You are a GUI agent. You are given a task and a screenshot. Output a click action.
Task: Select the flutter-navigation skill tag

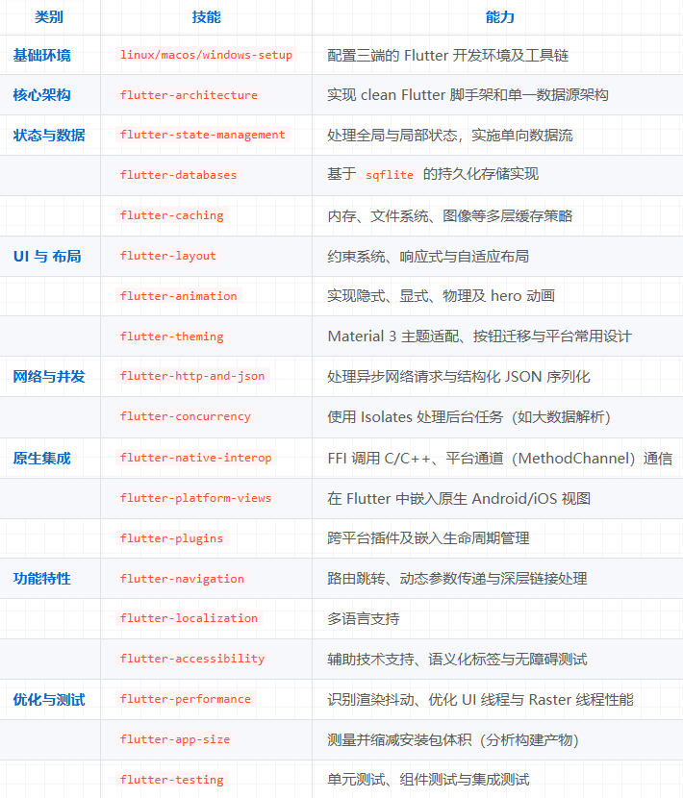coord(182,579)
